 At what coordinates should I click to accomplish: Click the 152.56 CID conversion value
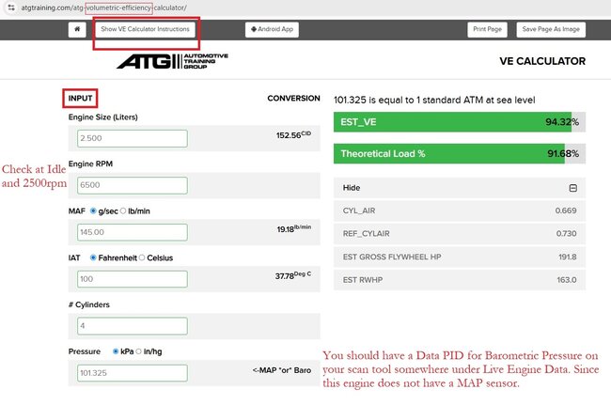point(293,134)
